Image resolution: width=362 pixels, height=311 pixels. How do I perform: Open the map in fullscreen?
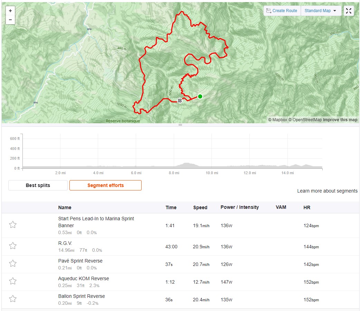[x=349, y=11]
